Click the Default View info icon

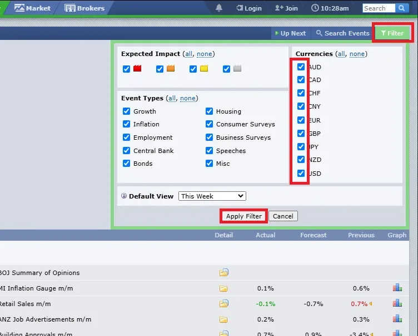click(124, 196)
